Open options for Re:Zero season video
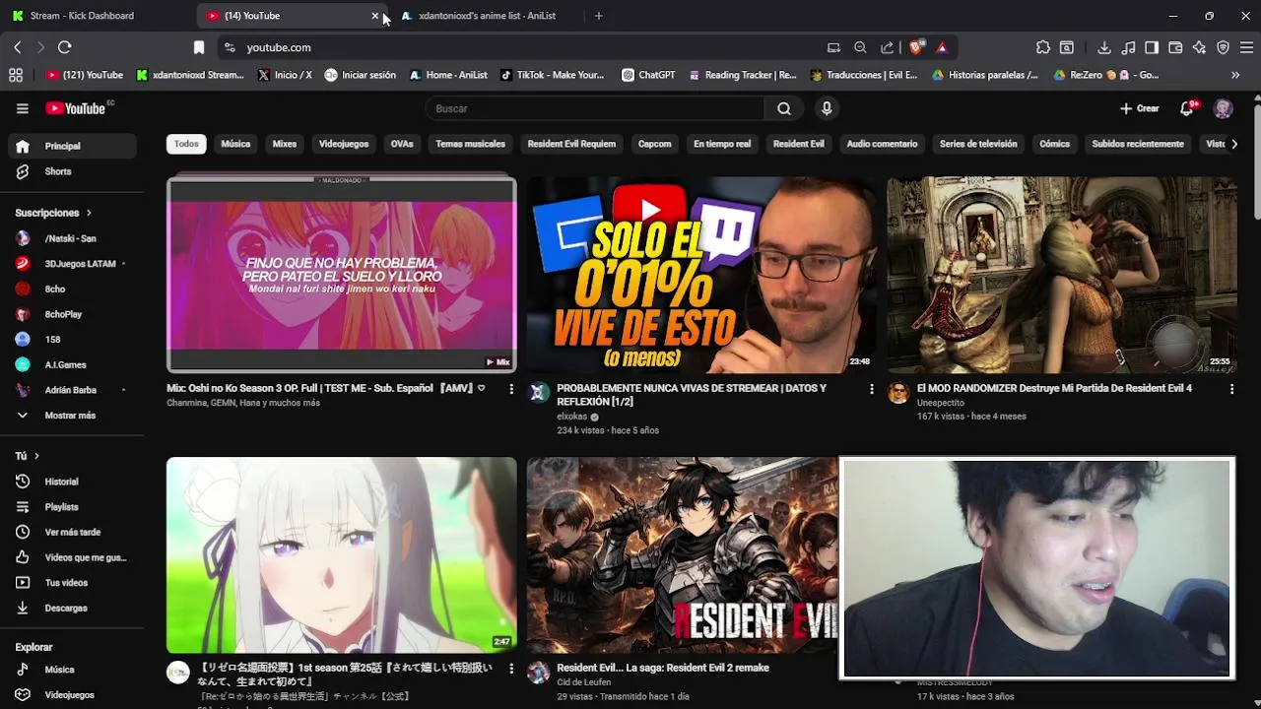Image resolution: width=1261 pixels, height=709 pixels. click(510, 669)
